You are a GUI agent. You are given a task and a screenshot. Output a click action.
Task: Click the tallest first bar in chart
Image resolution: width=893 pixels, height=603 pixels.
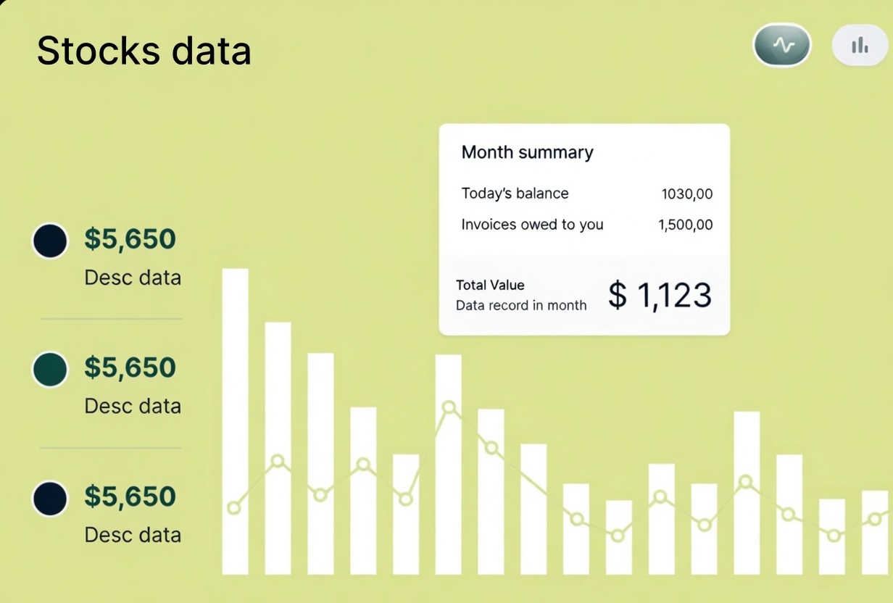coord(235,420)
